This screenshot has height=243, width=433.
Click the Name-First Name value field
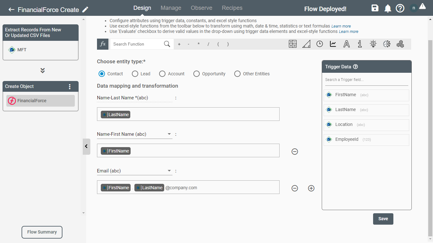[x=188, y=151]
